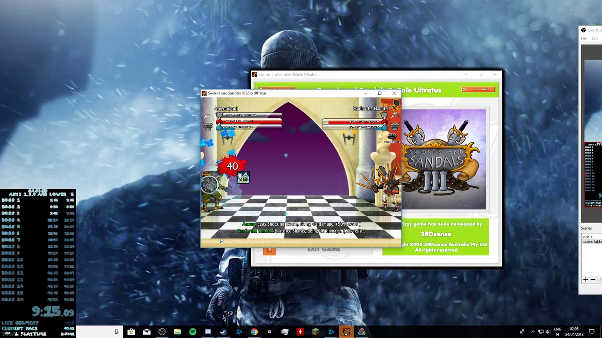
Task: Click the red 40 damage splash
Action: [x=231, y=166]
